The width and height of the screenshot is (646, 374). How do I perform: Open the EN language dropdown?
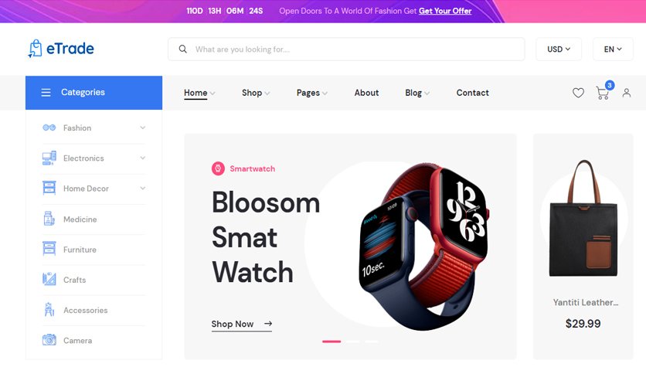[613, 49]
